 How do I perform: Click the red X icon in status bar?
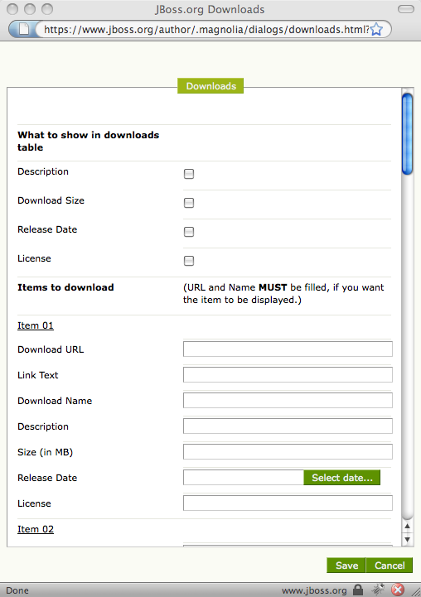397,590
